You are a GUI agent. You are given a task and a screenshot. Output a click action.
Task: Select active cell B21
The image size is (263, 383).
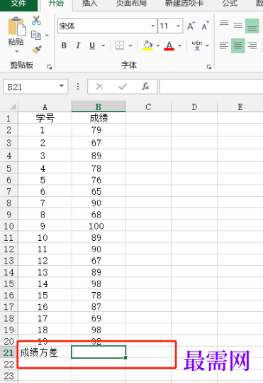pyautogui.click(x=99, y=352)
